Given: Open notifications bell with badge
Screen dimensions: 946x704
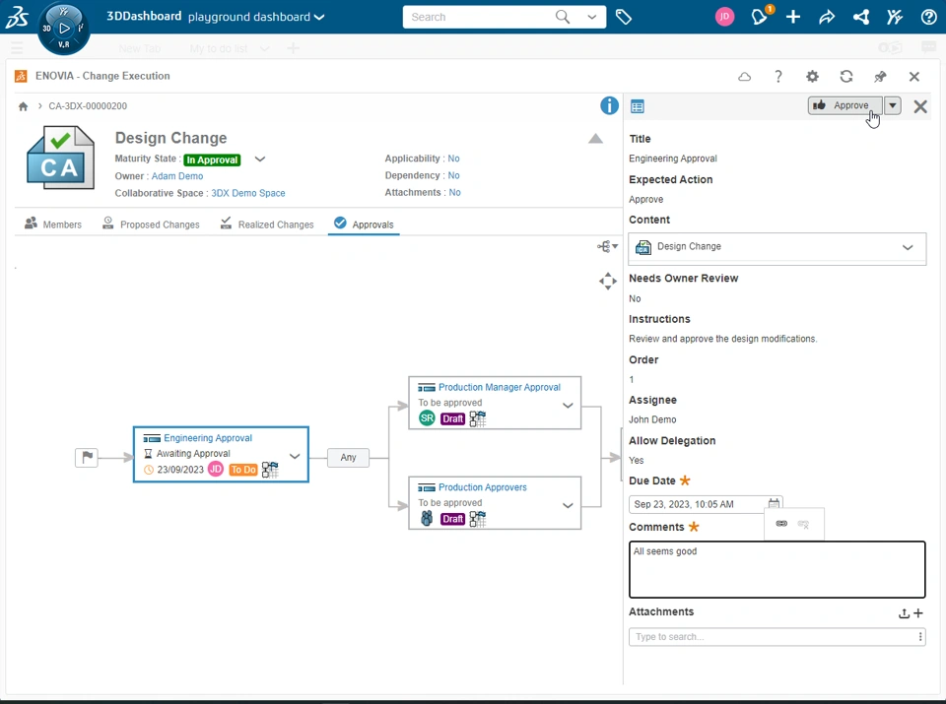Looking at the screenshot, I should coord(760,16).
